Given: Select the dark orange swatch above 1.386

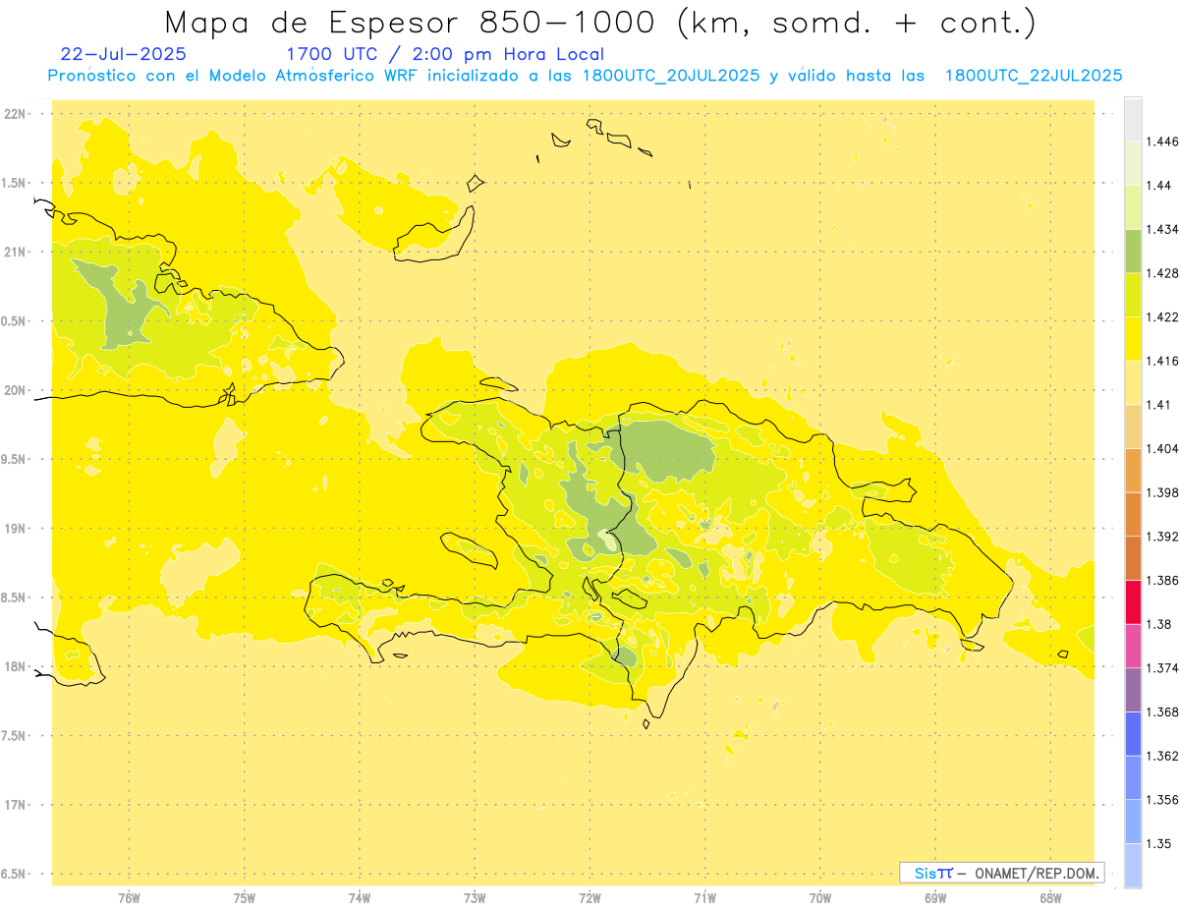Looking at the screenshot, I should pos(1133,558).
